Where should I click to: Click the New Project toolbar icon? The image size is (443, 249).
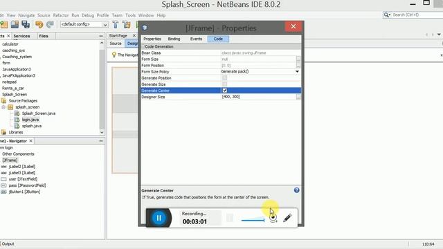click(4, 25)
